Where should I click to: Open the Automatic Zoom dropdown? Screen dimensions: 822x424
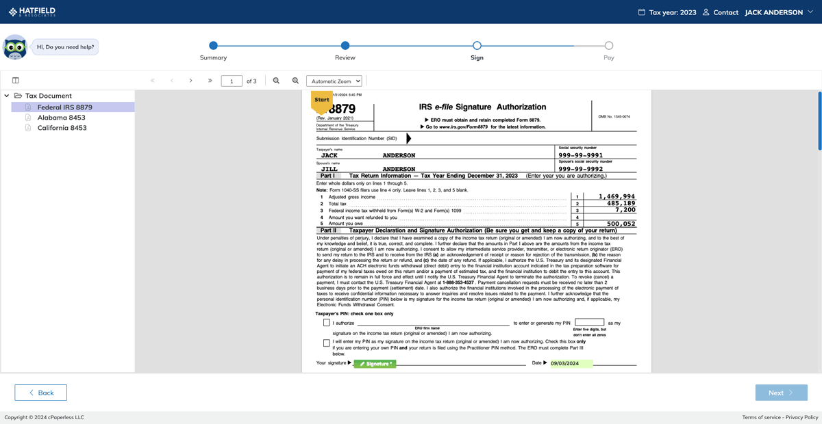click(x=335, y=80)
